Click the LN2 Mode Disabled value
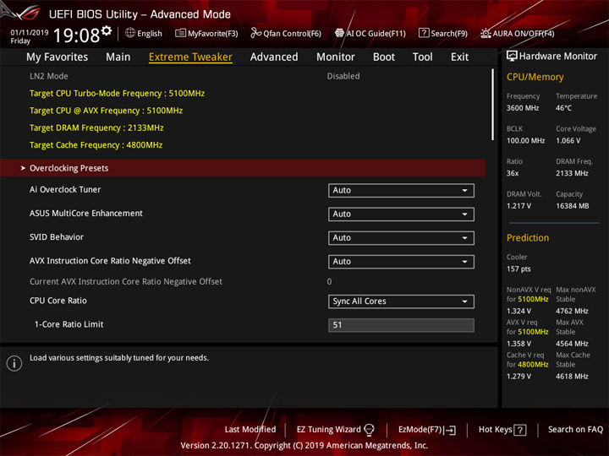Viewport: 609px width, 456px height. click(343, 76)
